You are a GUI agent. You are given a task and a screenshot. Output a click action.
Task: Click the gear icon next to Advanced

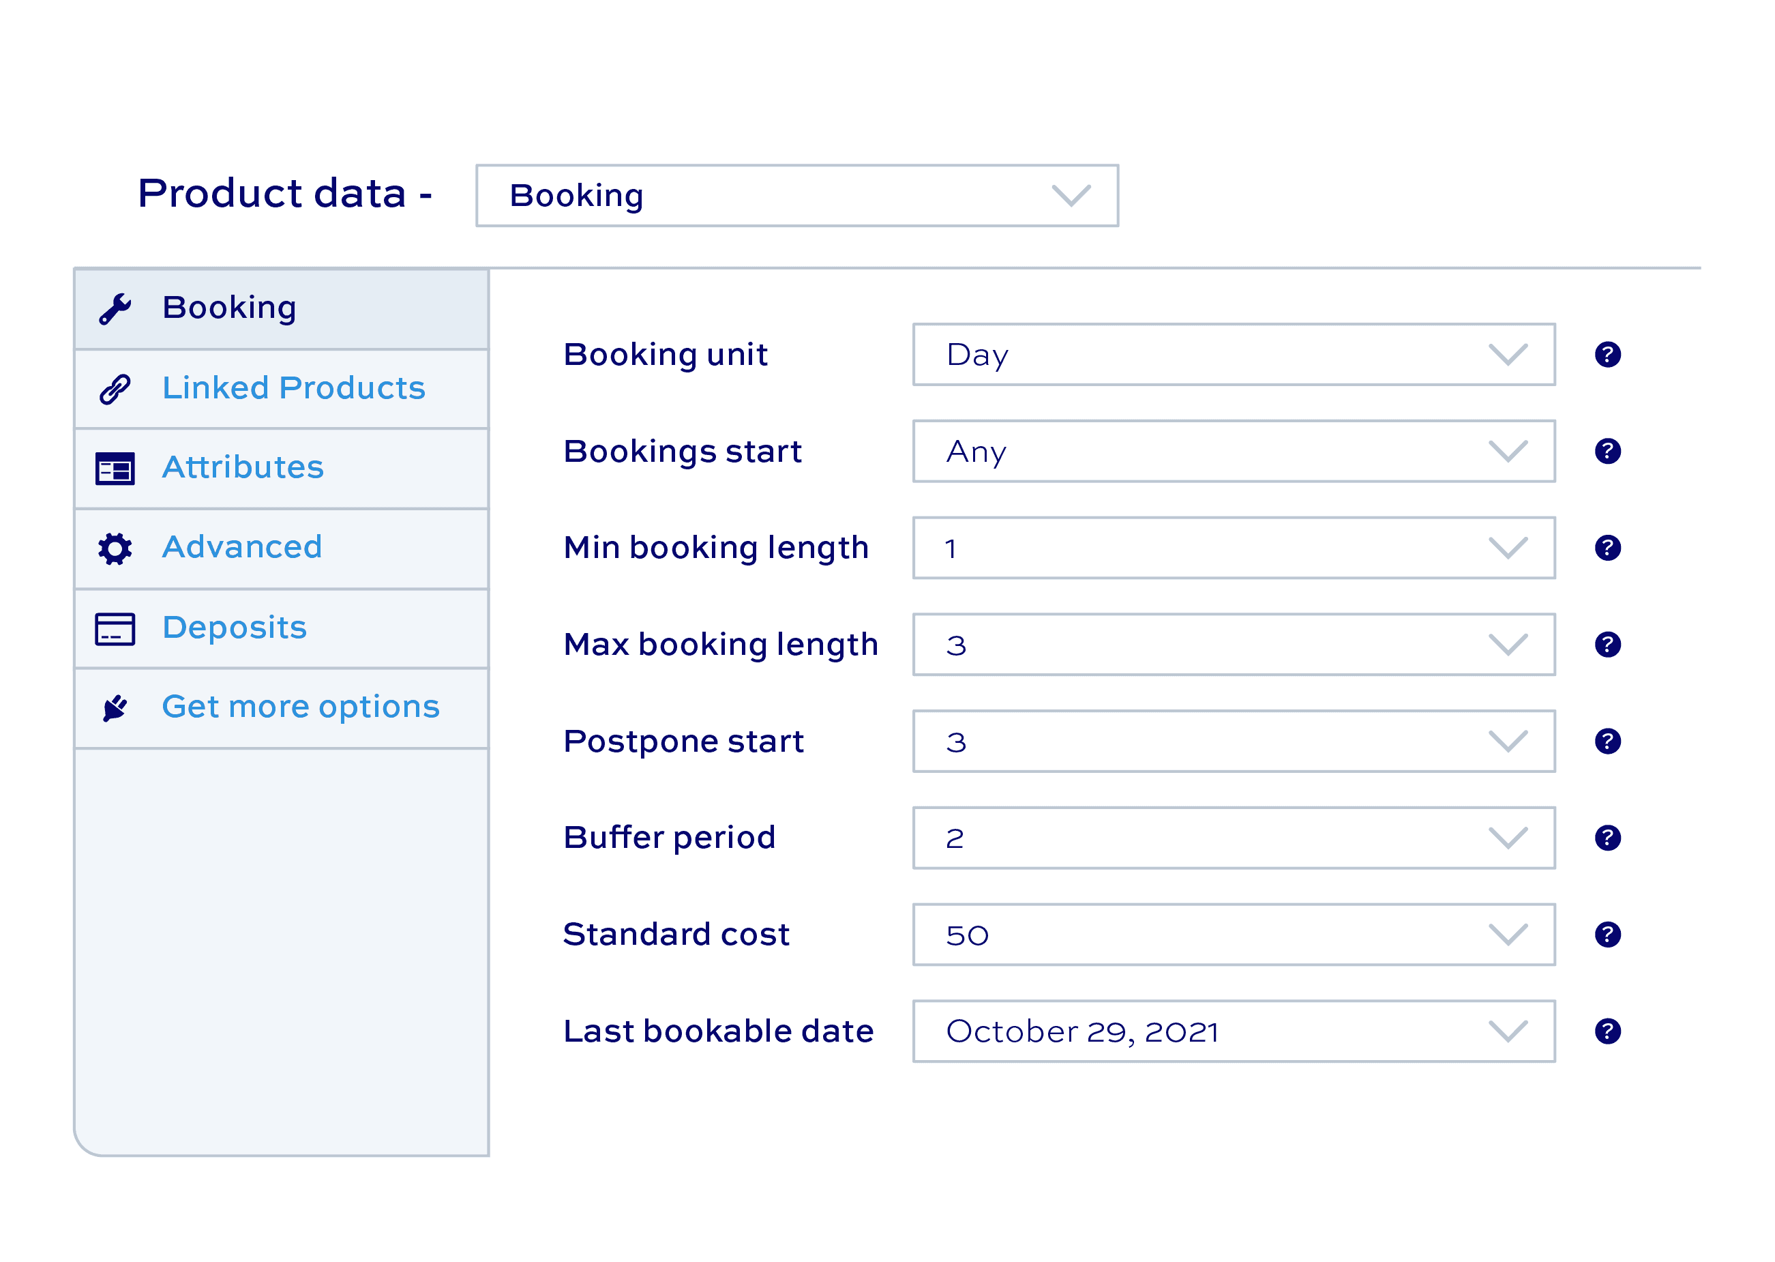tap(115, 548)
